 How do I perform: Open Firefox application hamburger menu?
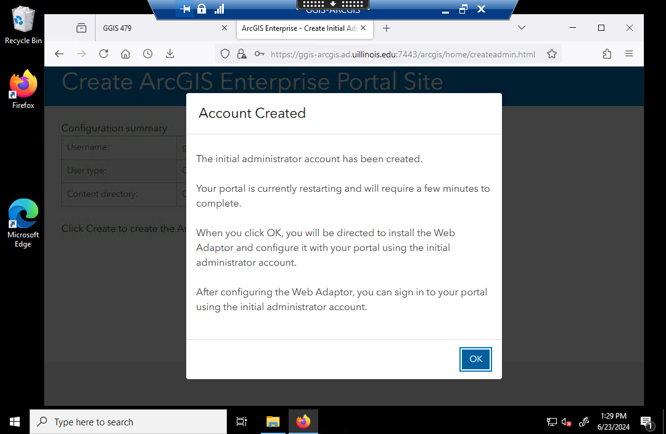(x=629, y=54)
